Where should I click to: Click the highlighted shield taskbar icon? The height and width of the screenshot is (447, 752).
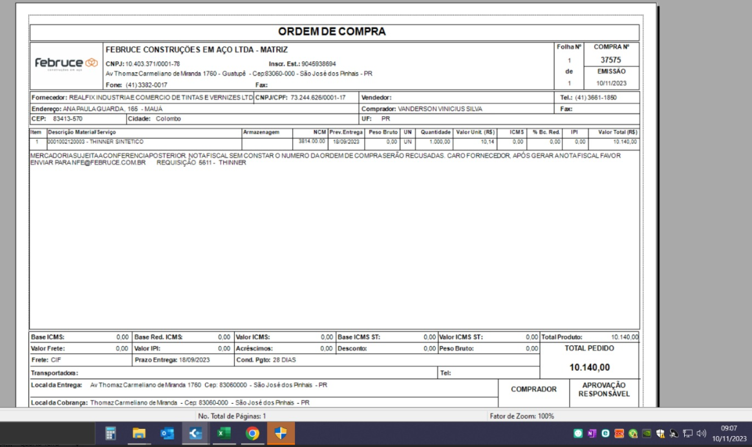click(x=281, y=434)
